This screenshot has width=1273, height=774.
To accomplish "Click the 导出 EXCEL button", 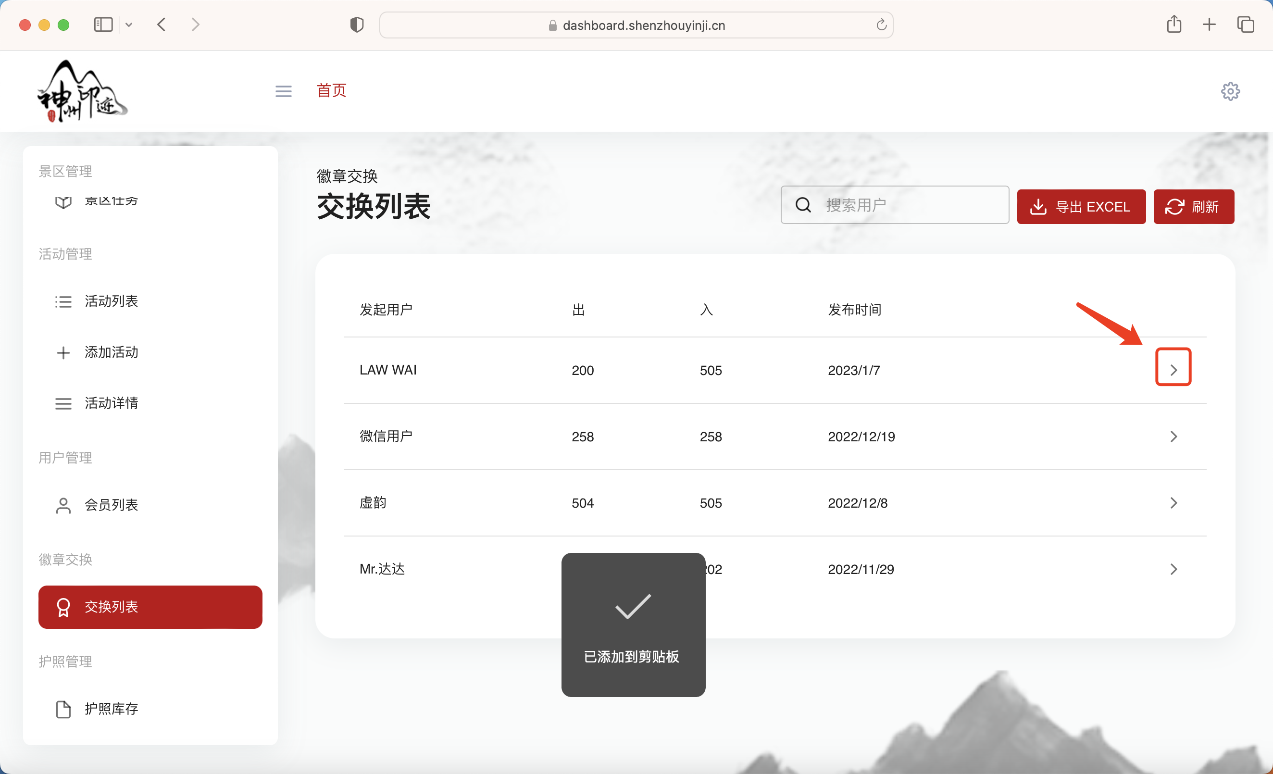I will point(1081,207).
